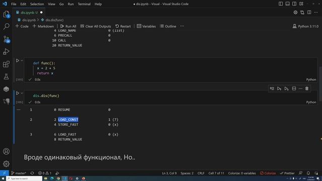Screen dimensions: 322x181
Task: Open output more actions ellipsis
Action: (x=19, y=110)
